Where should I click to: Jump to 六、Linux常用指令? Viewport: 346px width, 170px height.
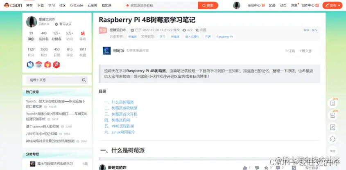pyautogui.click(x=120, y=132)
